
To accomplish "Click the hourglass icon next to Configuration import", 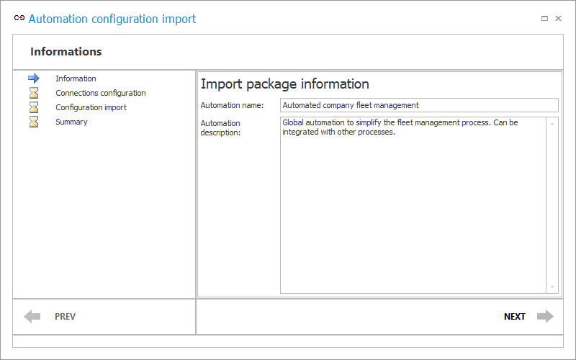I will point(34,107).
